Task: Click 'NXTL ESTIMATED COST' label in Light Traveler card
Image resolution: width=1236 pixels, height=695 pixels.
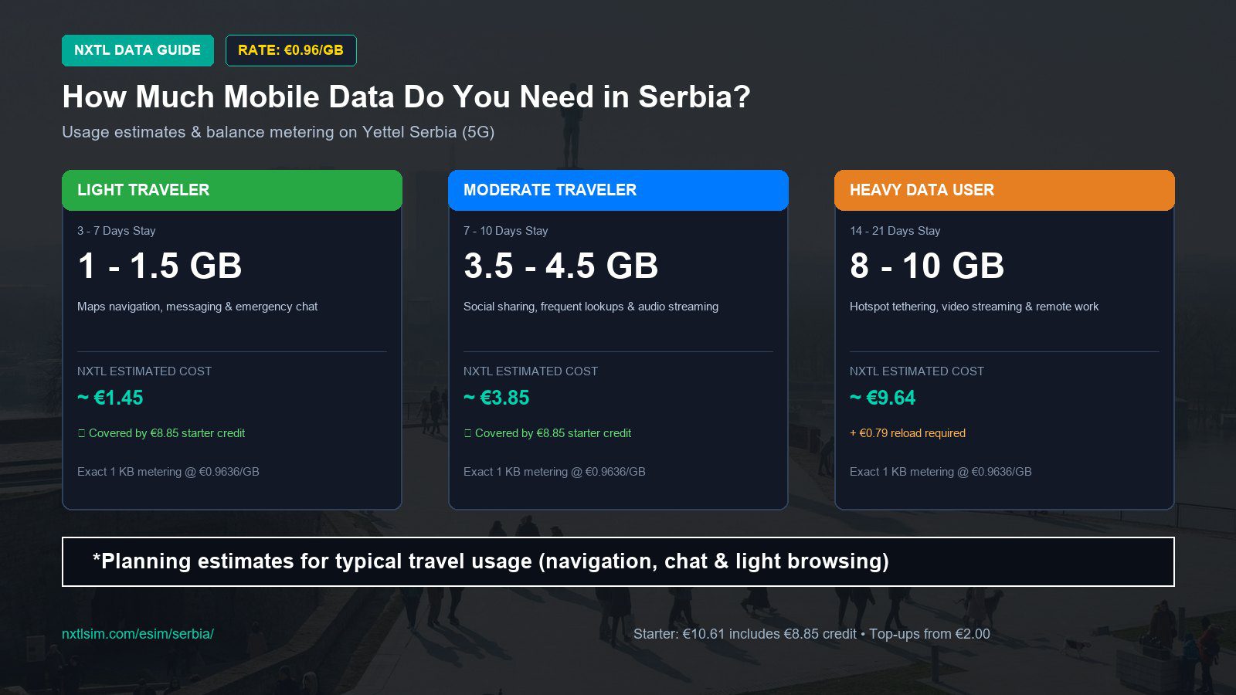Action: (144, 371)
